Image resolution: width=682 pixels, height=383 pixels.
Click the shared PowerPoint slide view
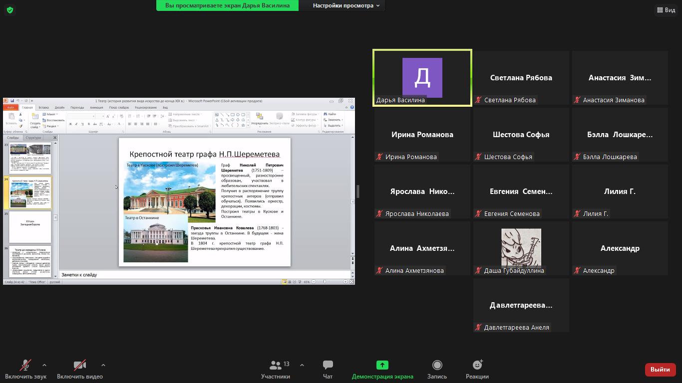point(204,202)
